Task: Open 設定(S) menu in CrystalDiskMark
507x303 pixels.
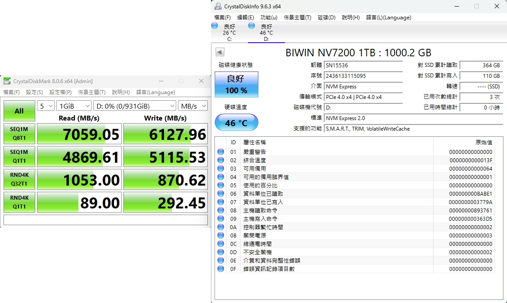Action: click(35, 92)
